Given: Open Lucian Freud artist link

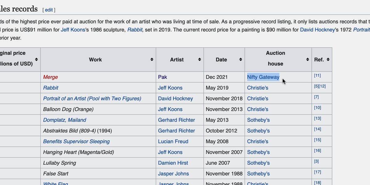Looking at the screenshot, I should 173,142.
